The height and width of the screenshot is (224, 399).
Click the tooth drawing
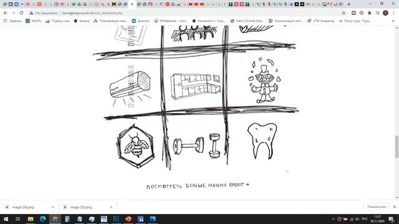pos(262,141)
